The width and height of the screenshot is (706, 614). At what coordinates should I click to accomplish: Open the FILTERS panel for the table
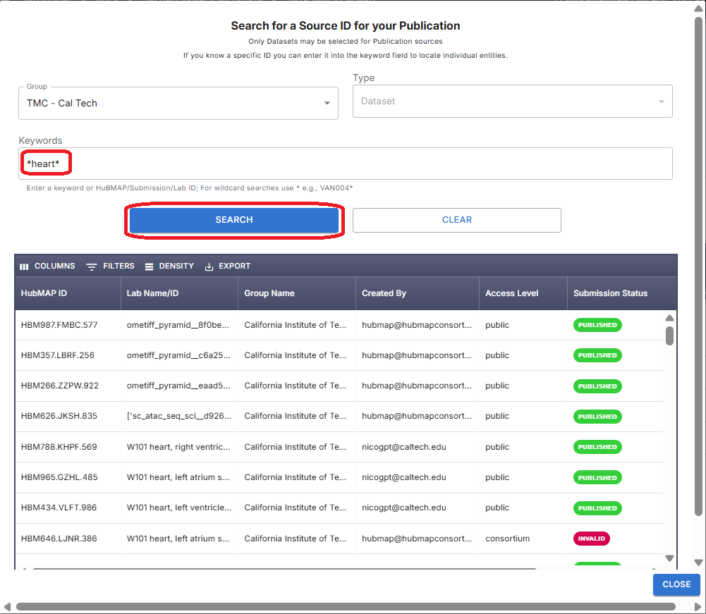110,266
